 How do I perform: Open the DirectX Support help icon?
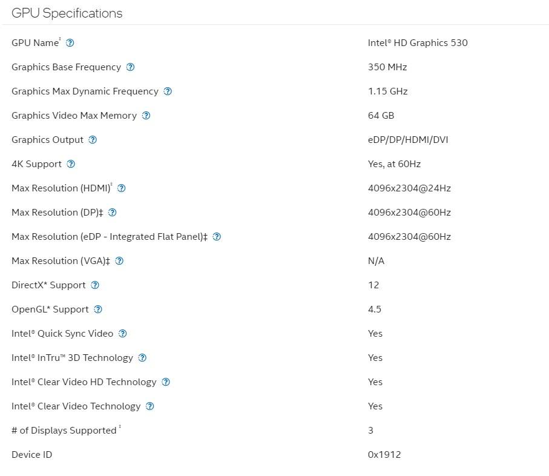95,285
